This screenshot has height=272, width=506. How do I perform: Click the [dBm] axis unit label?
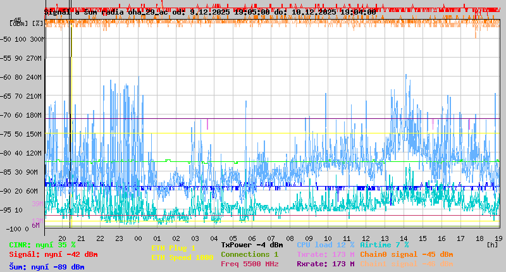click(x=20, y=23)
